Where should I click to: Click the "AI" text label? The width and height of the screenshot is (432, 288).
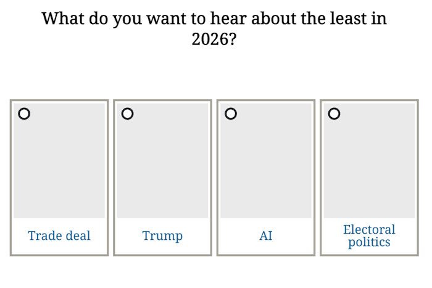(x=266, y=236)
